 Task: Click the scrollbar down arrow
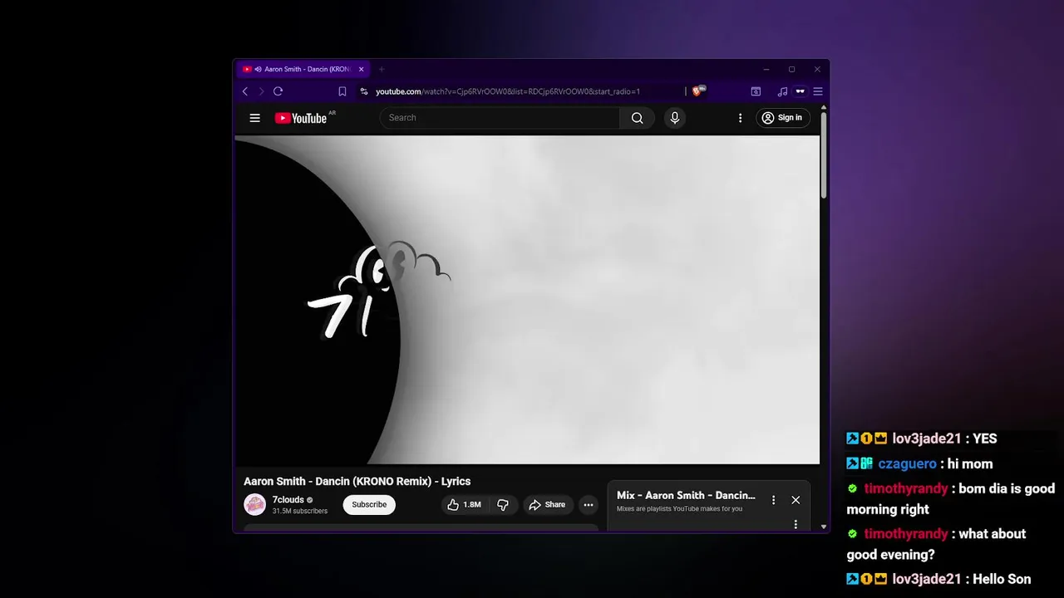tap(824, 527)
